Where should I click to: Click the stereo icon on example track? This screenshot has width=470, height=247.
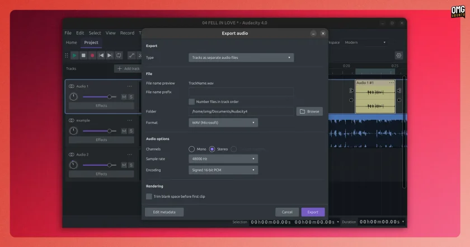click(x=72, y=120)
